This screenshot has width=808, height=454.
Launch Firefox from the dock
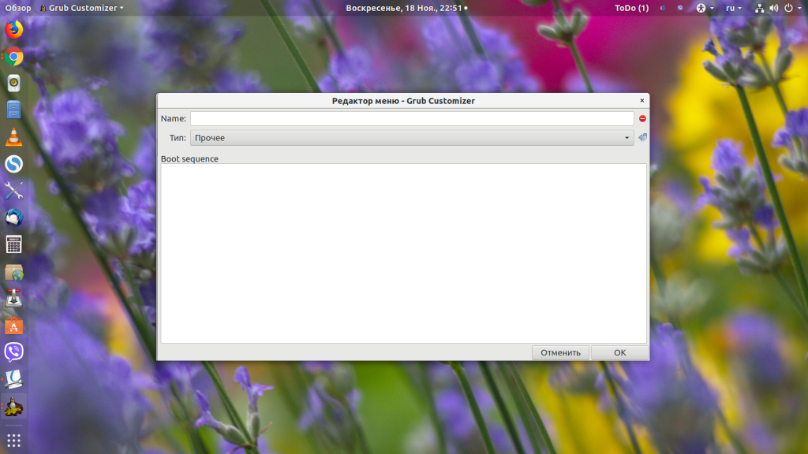click(x=13, y=30)
